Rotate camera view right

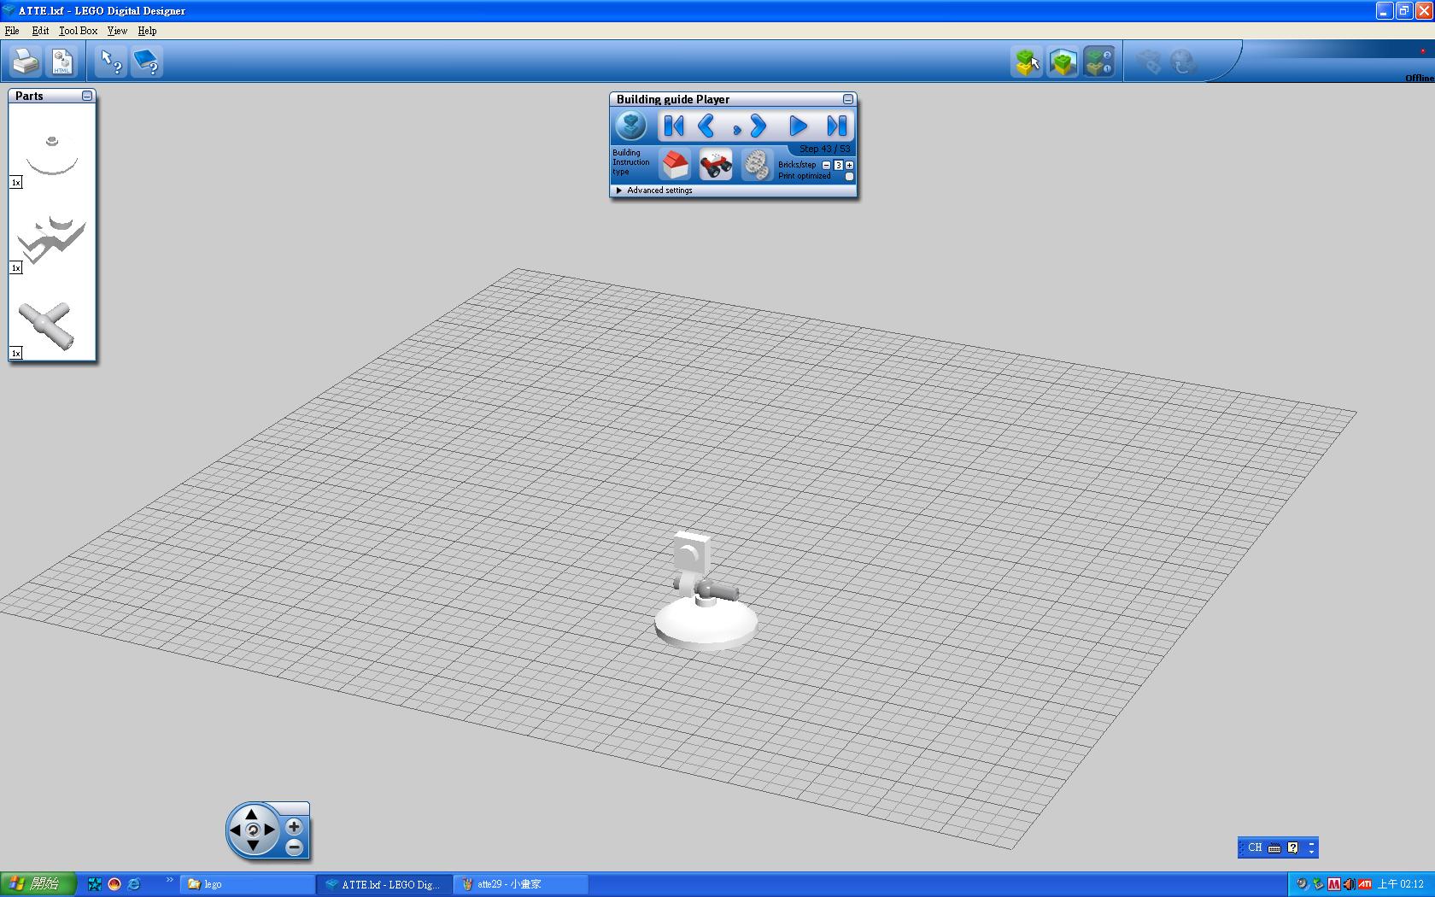click(x=270, y=830)
